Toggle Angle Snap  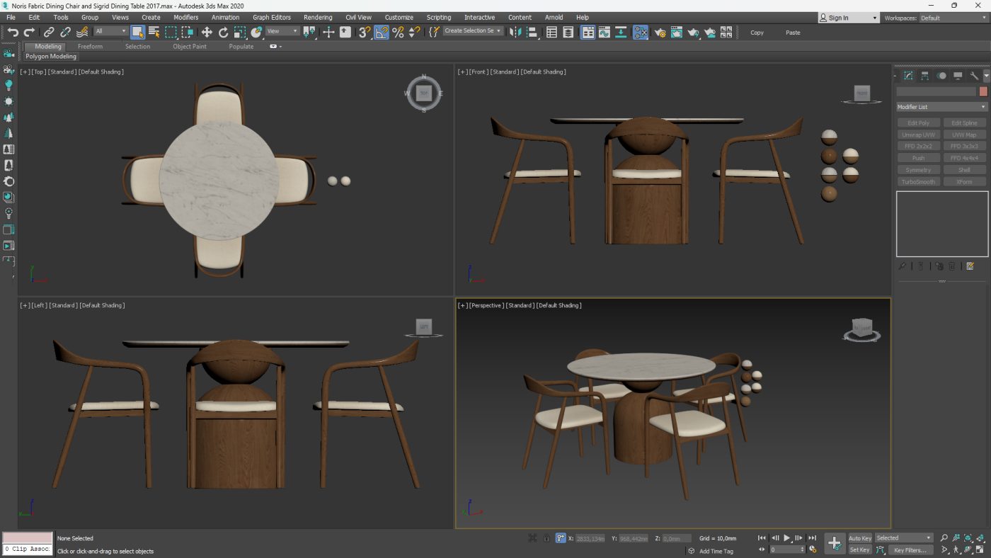point(382,32)
